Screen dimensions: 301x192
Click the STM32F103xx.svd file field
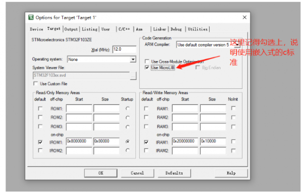pos(81,75)
